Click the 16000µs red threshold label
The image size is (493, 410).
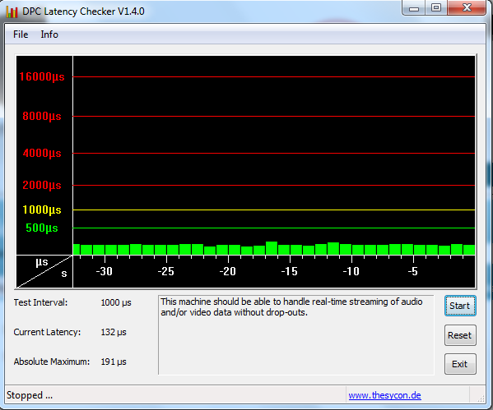(x=42, y=76)
